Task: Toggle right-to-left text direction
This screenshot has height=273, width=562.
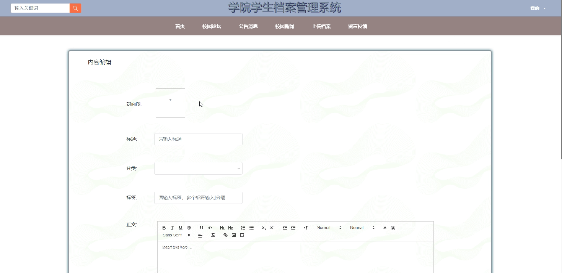Action: coord(306,228)
